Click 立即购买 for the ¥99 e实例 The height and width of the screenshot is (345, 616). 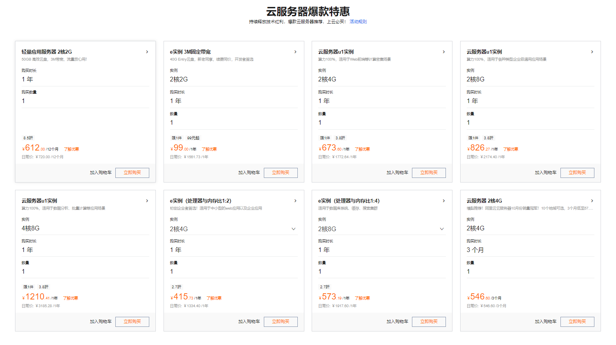click(x=280, y=172)
